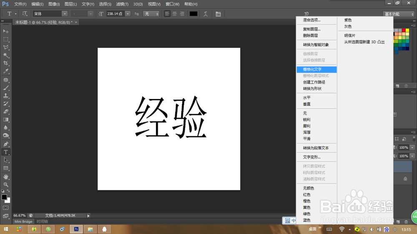Open the Character panel toggle icon

point(218,14)
